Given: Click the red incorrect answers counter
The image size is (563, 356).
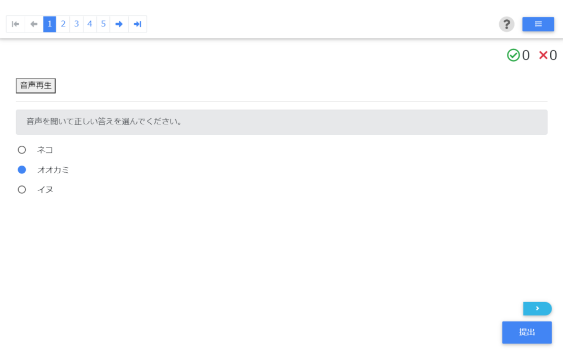Looking at the screenshot, I should point(548,56).
